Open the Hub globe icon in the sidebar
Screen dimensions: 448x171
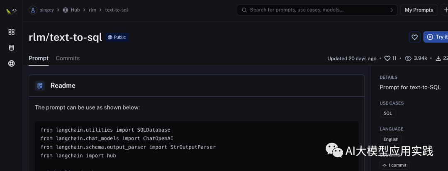click(12, 64)
